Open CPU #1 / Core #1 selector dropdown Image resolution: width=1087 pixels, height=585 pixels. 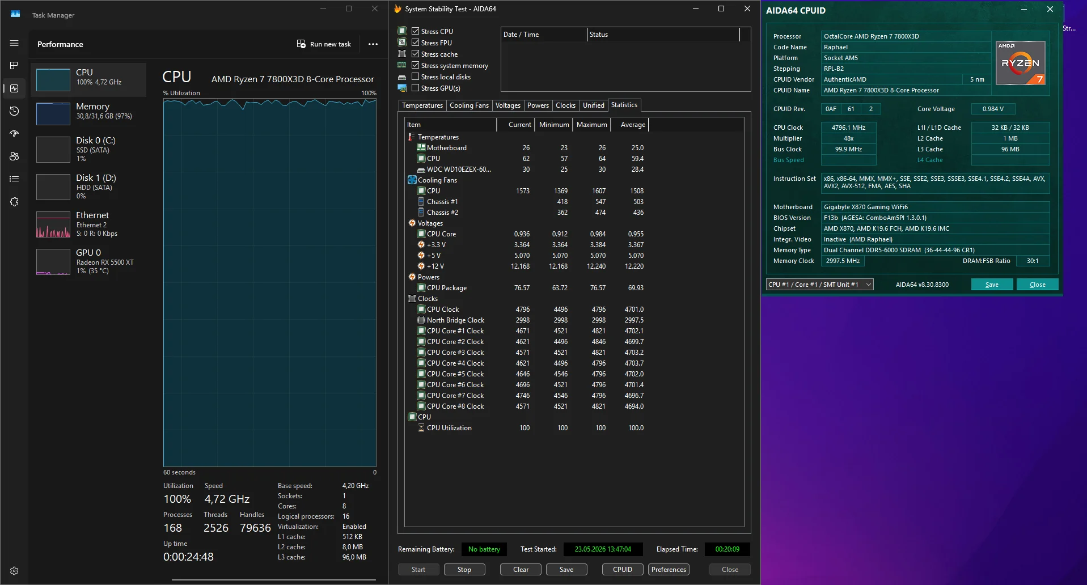tap(819, 285)
